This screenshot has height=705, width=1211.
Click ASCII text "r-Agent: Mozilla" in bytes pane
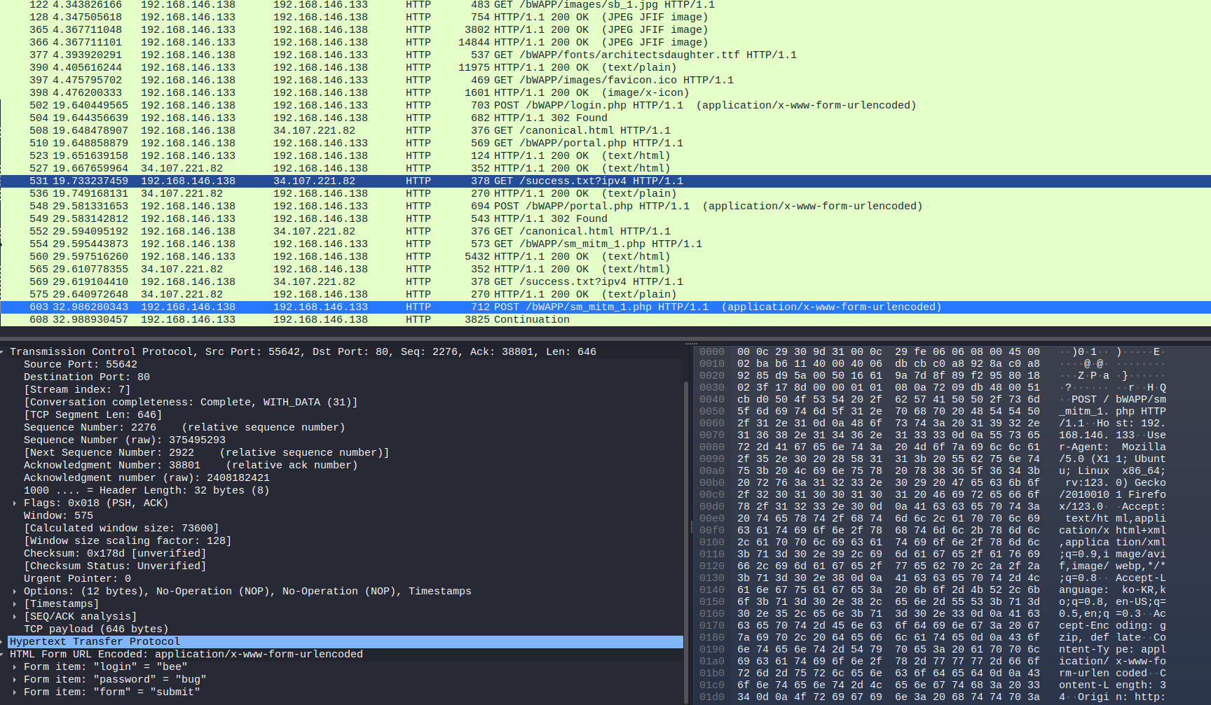tap(1113, 447)
